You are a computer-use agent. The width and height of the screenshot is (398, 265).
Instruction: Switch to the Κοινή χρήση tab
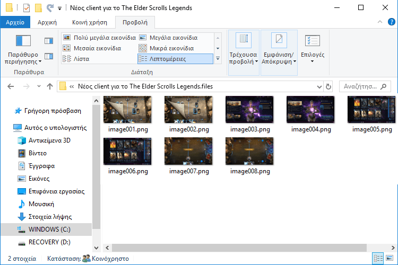[x=90, y=22]
